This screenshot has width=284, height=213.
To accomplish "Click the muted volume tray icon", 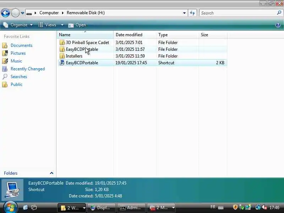I will pos(264,207).
